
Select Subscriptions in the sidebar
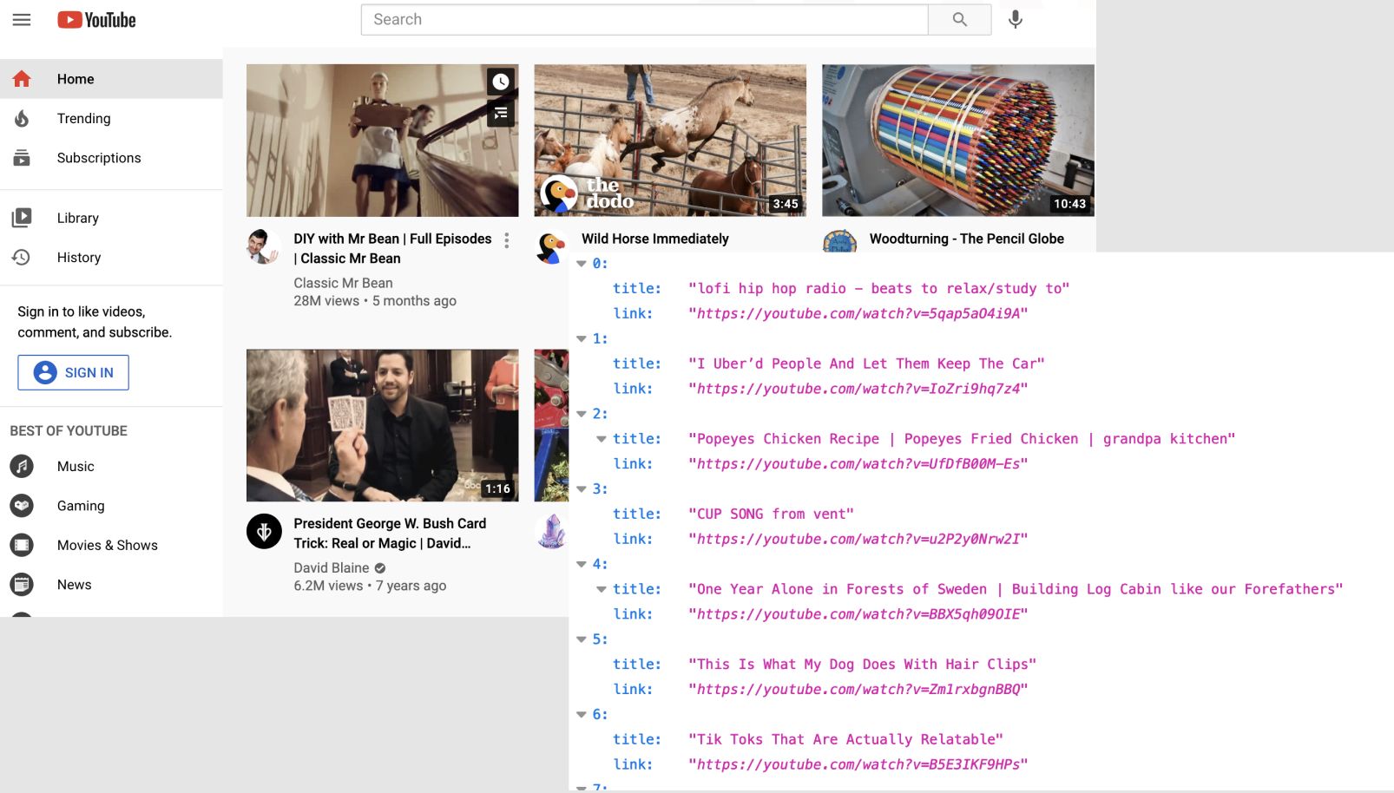tap(111, 158)
